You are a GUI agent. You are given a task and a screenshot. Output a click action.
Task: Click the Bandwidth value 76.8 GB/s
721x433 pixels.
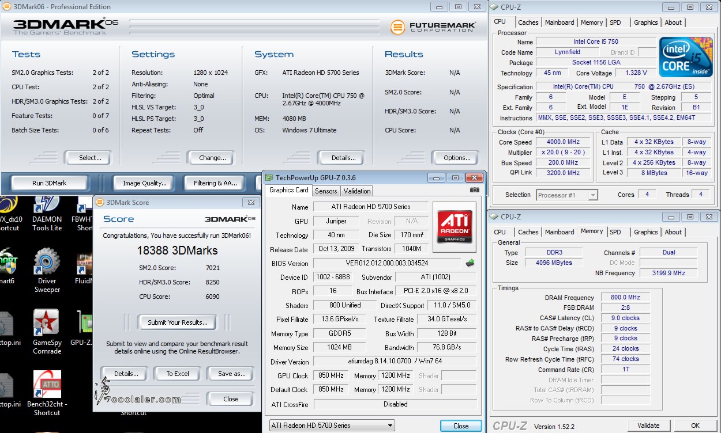click(447, 348)
